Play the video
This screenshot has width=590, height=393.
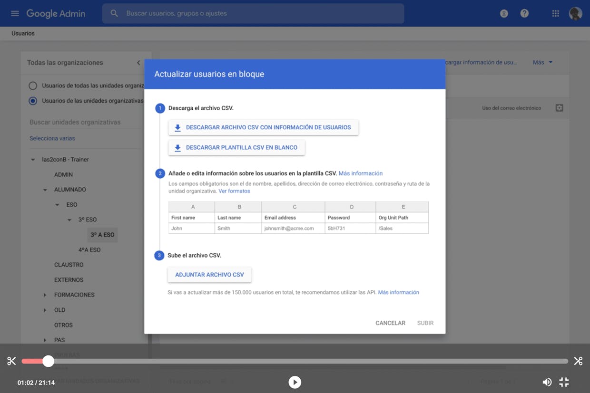click(x=295, y=382)
